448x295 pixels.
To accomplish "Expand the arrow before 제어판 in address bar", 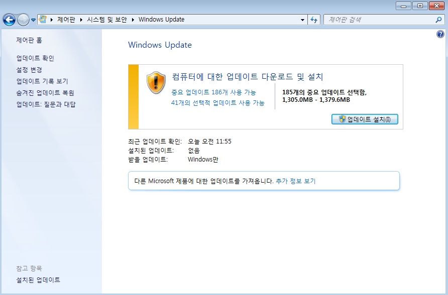I will coord(52,20).
